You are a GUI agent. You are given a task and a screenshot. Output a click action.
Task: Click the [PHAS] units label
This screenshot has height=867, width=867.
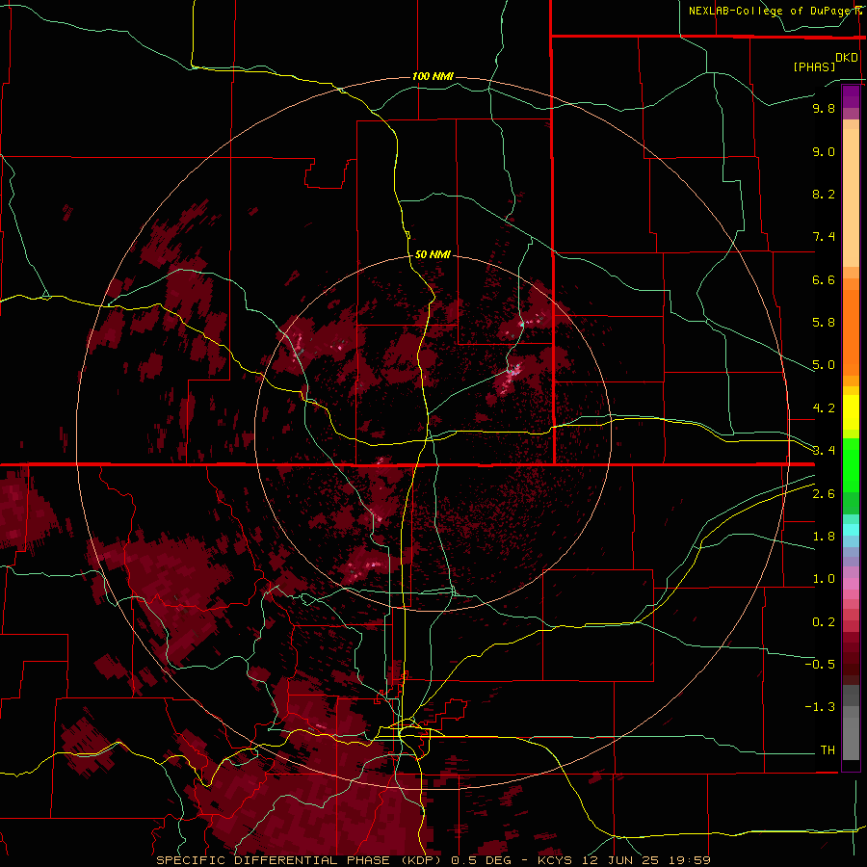pyautogui.click(x=814, y=66)
